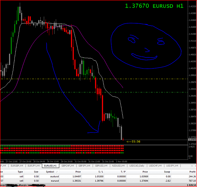Switch to the USDCAD,Daily chart tab
The width and height of the screenshot is (197, 187).
pos(137,166)
